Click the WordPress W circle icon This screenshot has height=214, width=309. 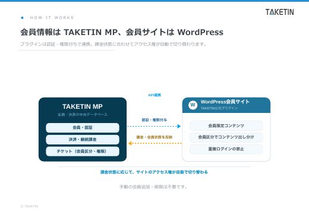coord(193,105)
